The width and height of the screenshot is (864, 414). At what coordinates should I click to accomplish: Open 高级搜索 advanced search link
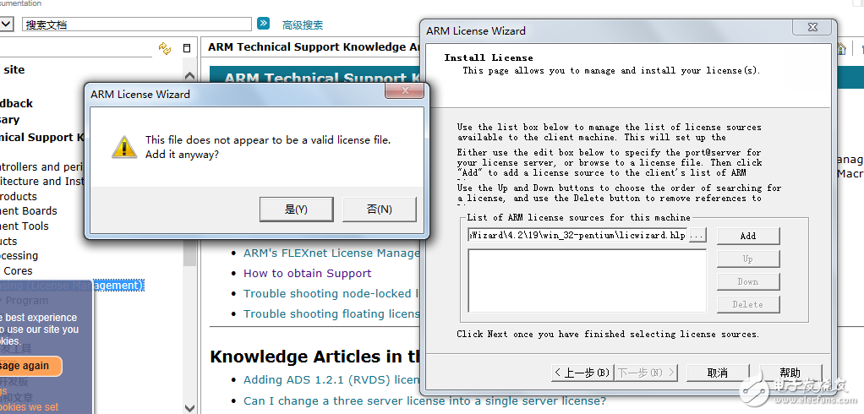(303, 25)
